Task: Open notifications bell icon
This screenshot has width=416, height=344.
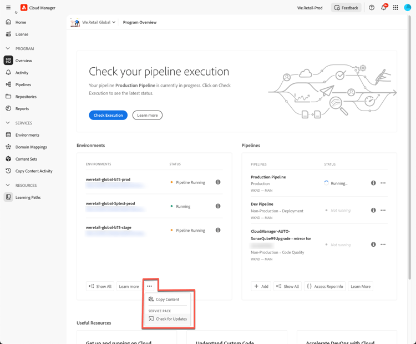Action: pos(384,7)
